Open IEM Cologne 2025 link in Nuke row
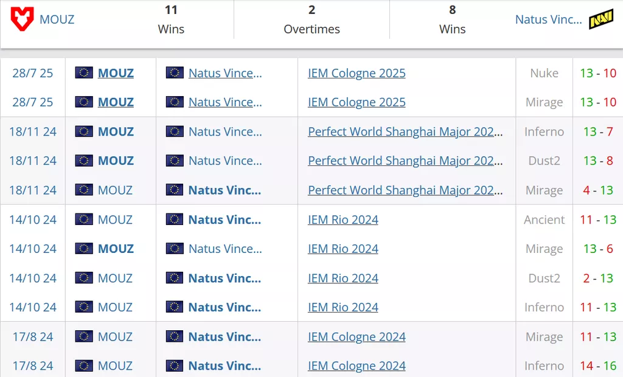 point(357,73)
